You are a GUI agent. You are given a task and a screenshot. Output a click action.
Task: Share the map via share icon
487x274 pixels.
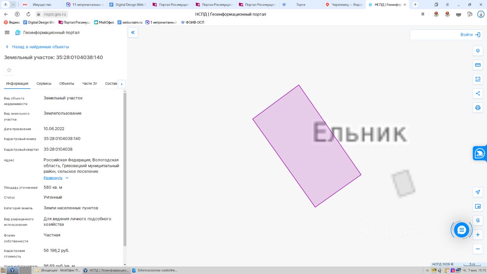[478, 93]
